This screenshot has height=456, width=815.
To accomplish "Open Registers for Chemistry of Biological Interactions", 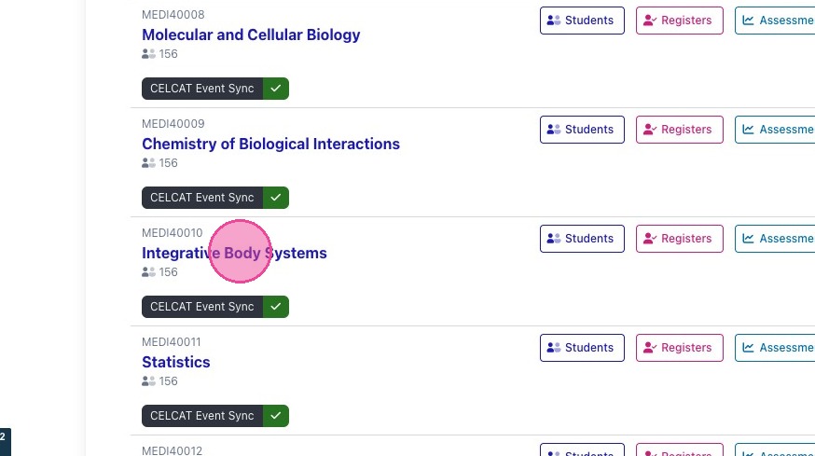I will 679,130.
